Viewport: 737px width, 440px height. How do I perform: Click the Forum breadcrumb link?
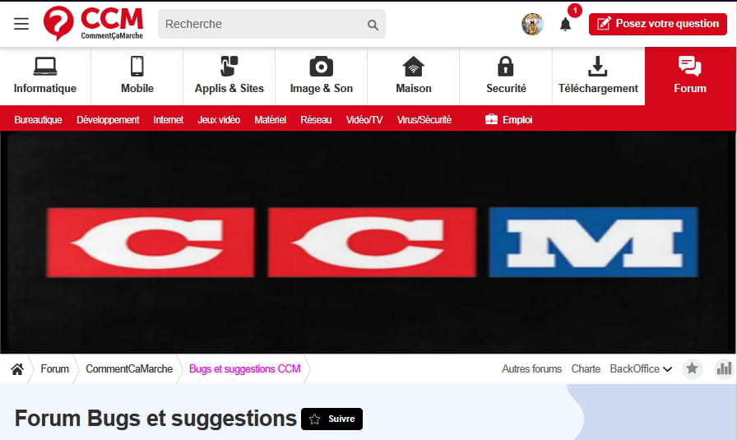click(54, 369)
